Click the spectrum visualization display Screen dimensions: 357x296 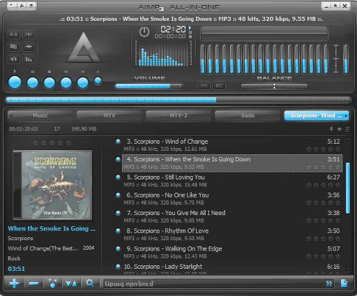pos(163,54)
